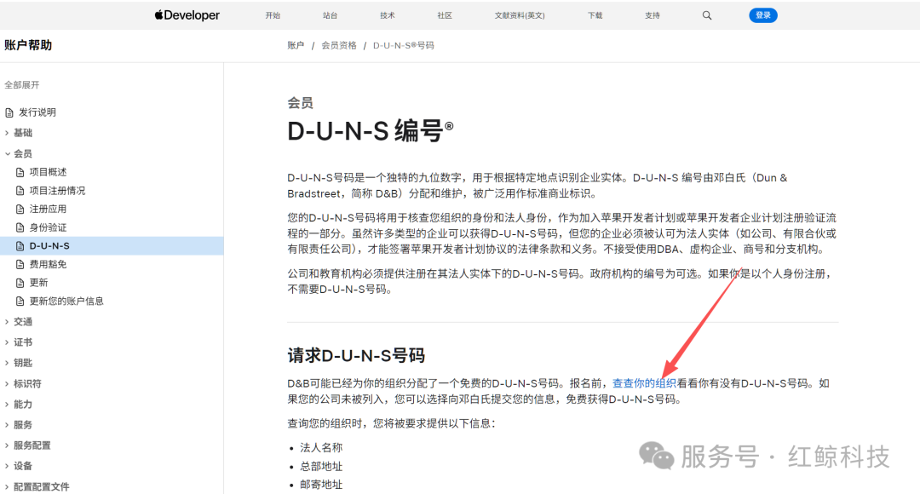Expand the 钥匙 section chevron

click(7, 363)
